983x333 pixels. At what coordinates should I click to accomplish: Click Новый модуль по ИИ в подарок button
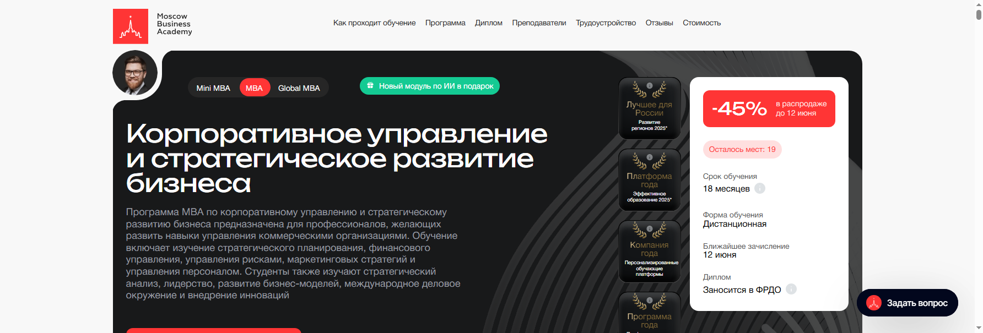point(430,86)
